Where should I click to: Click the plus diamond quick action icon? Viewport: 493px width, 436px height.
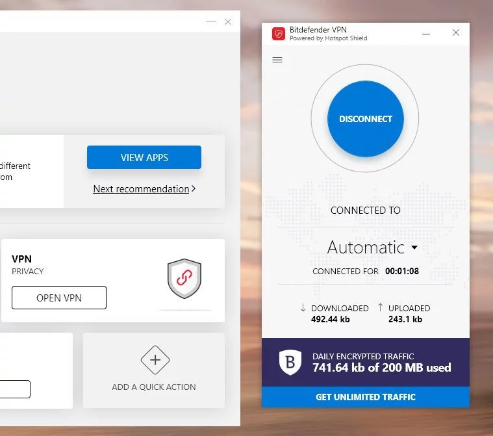(x=155, y=360)
